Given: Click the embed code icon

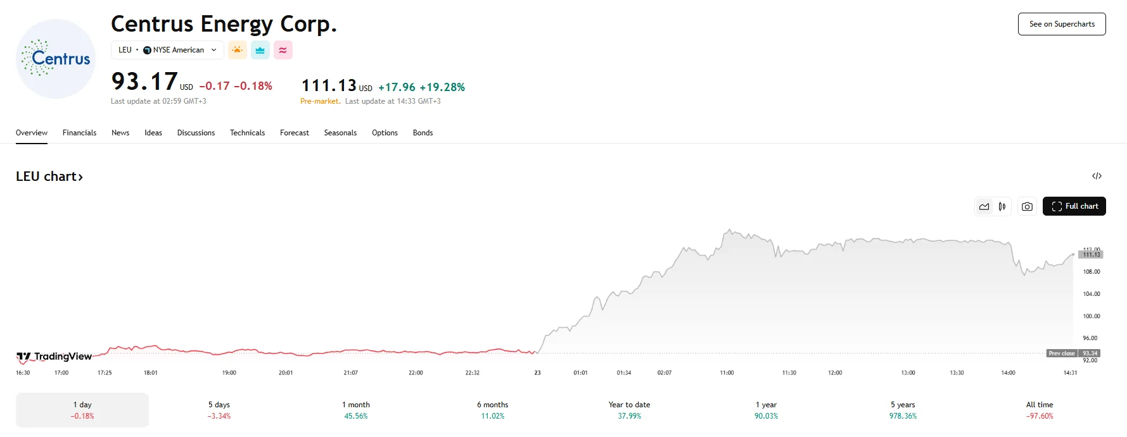Looking at the screenshot, I should pos(1097,176).
